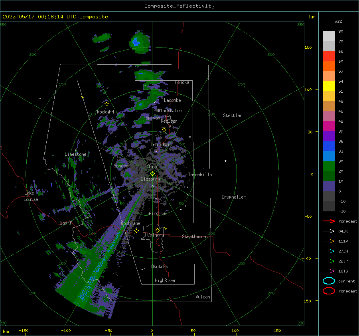The width and height of the screenshot is (359, 336).
Task: Click the Stettler city label
Action: 233,115
